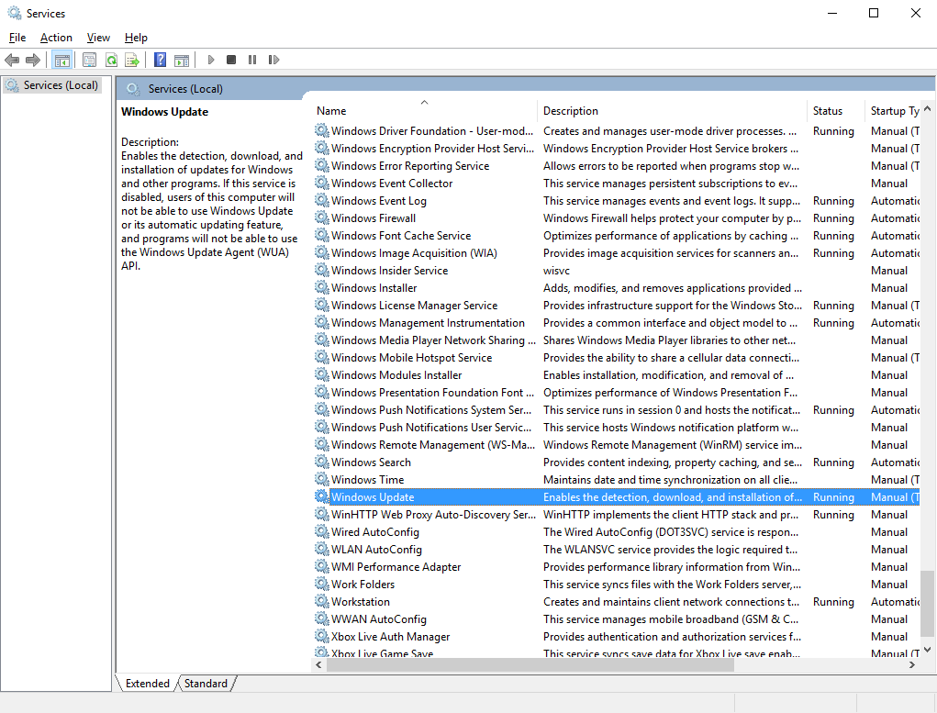The image size is (937, 713).
Task: Click the vertical scrollbar up arrow
Action: point(927,109)
